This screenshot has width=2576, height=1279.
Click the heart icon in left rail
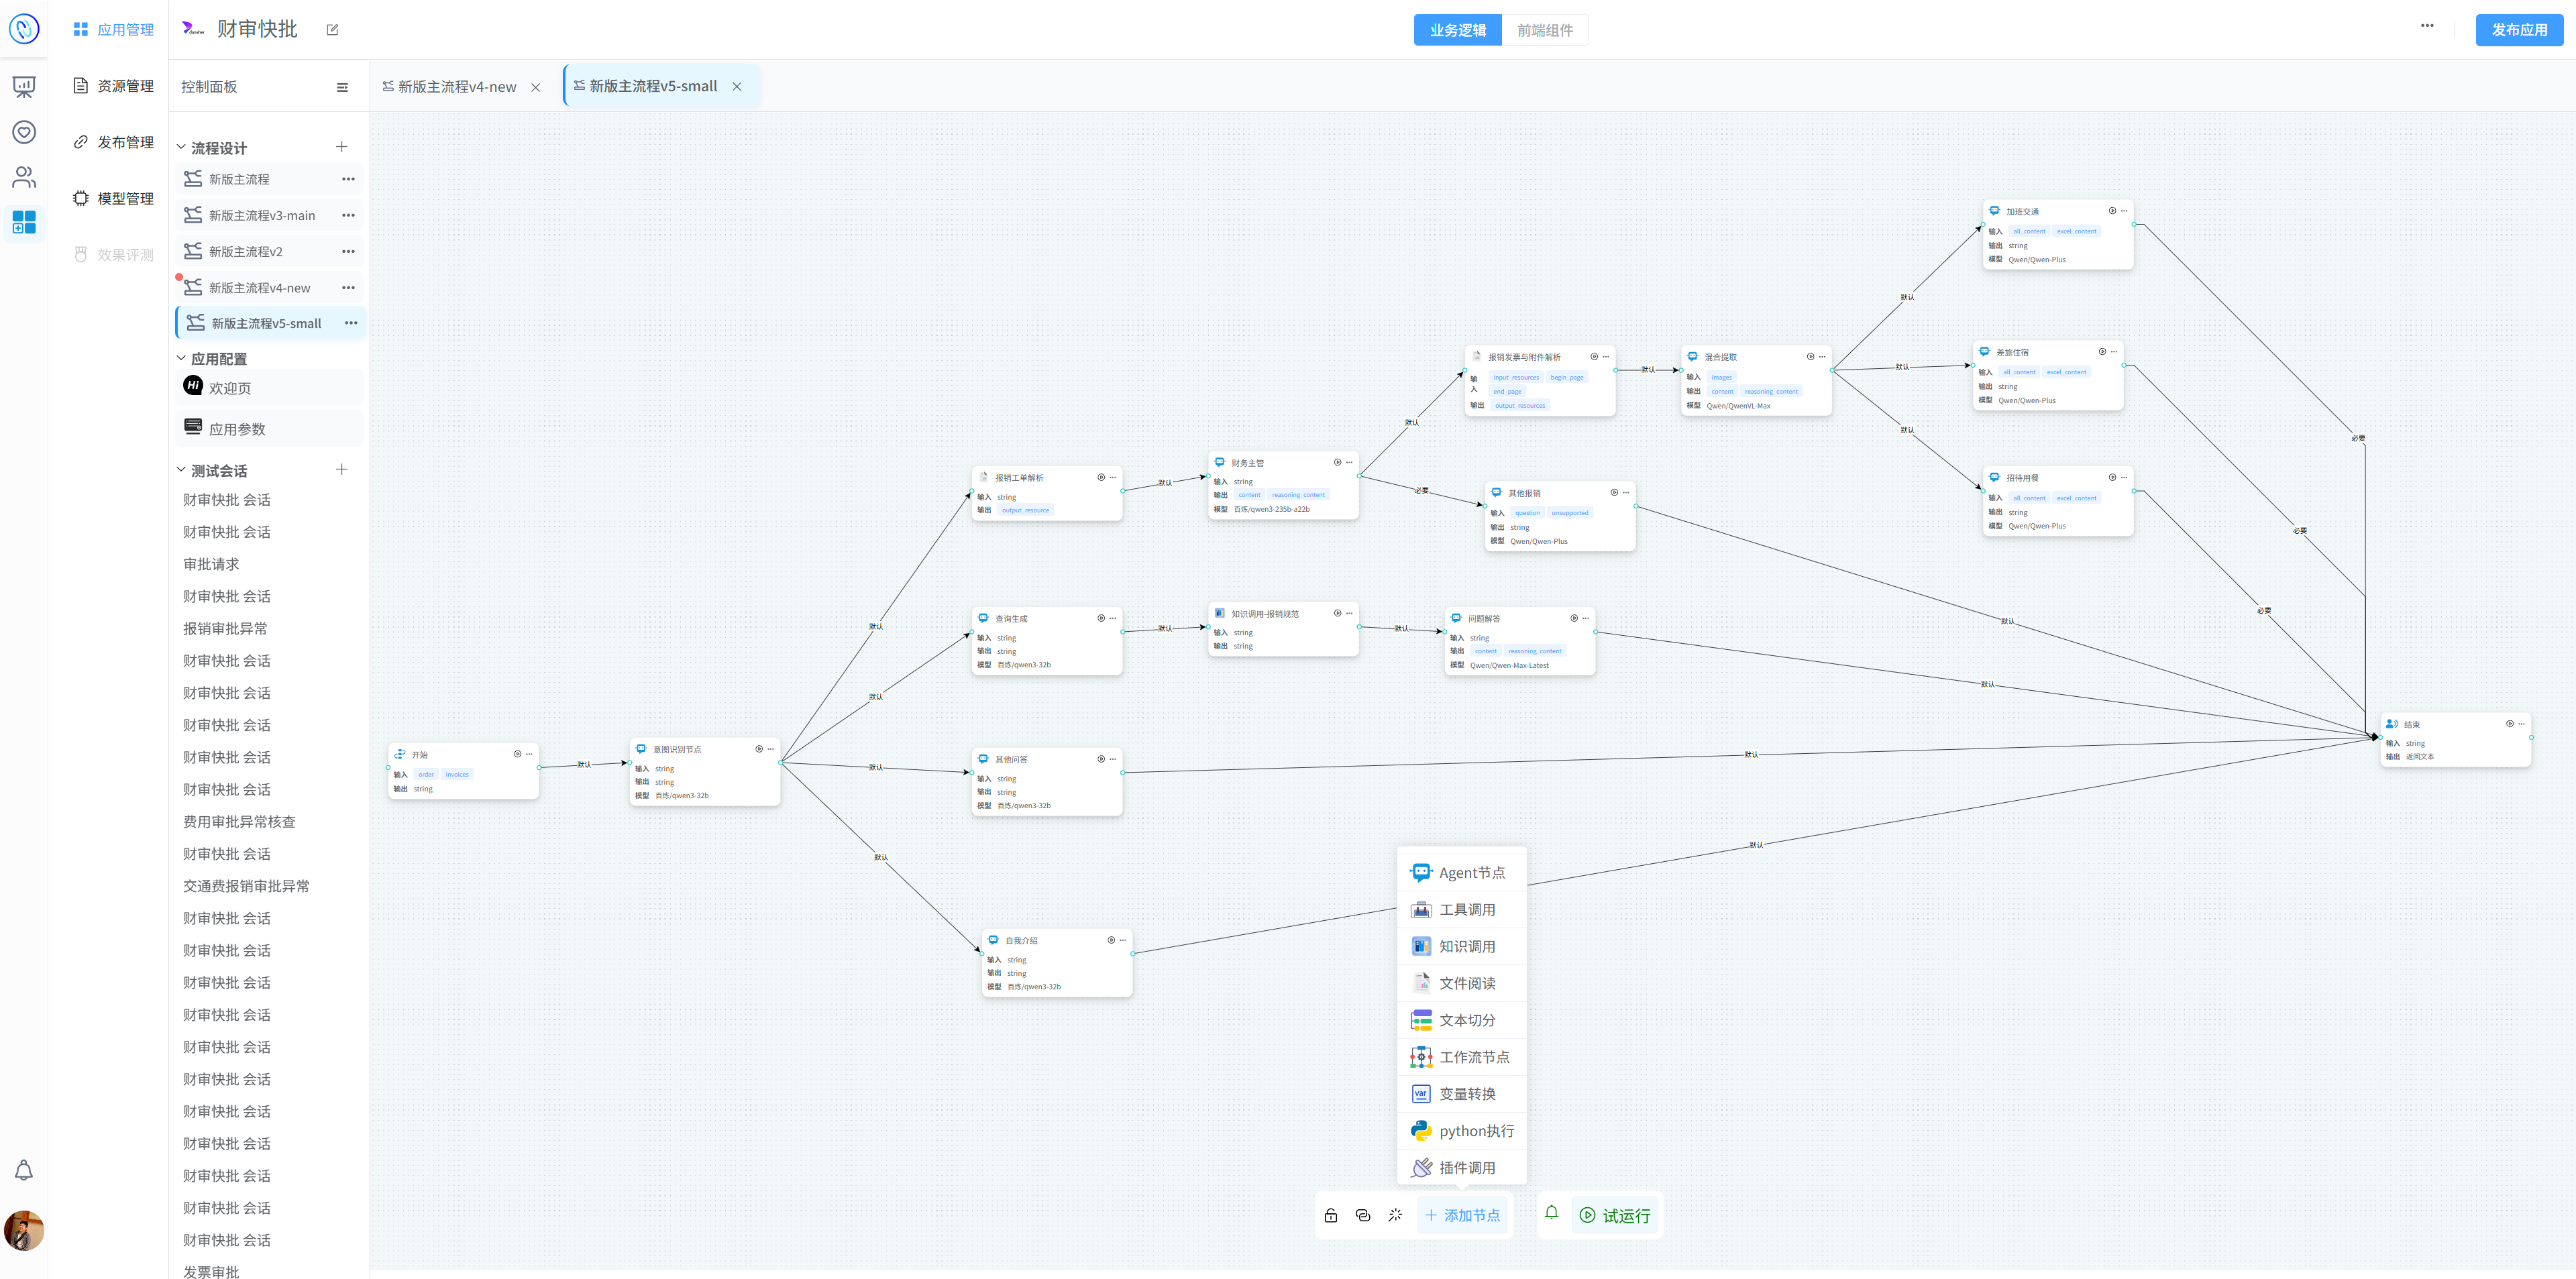coord(24,132)
